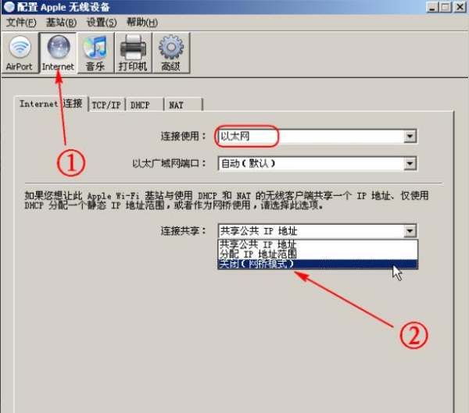Image resolution: width=469 pixels, height=413 pixels.
Task: Open the 高级 gear toolbar icon
Action: tap(170, 52)
